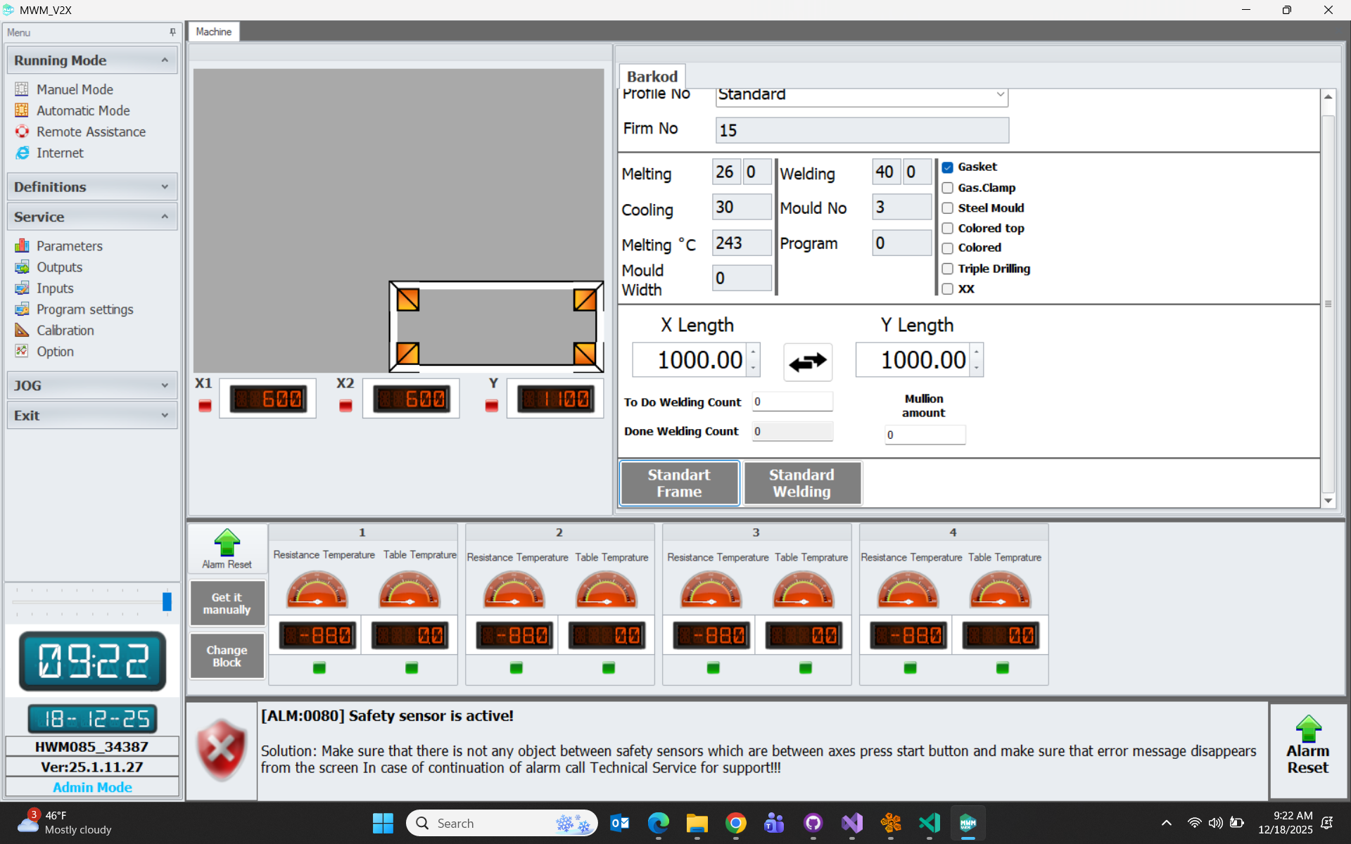Click the swap X/Y length arrows
Viewport: 1351px width, 844px height.
point(807,362)
